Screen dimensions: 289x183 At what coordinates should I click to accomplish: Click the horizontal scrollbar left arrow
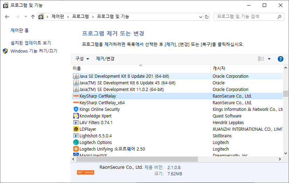pos(73,159)
